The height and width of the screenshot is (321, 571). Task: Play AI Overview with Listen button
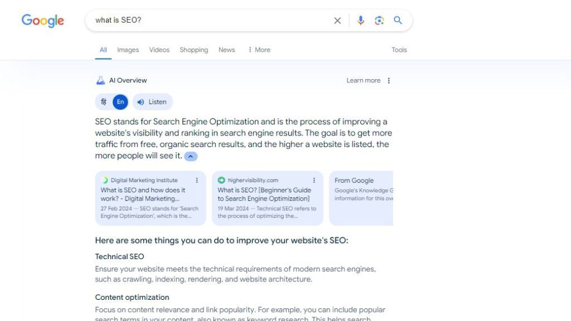click(152, 102)
